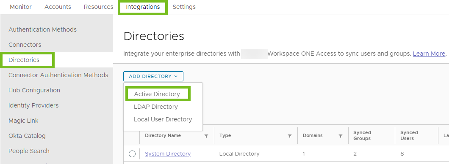
Task: Click the Synced Users column header
Action: [x=409, y=135]
